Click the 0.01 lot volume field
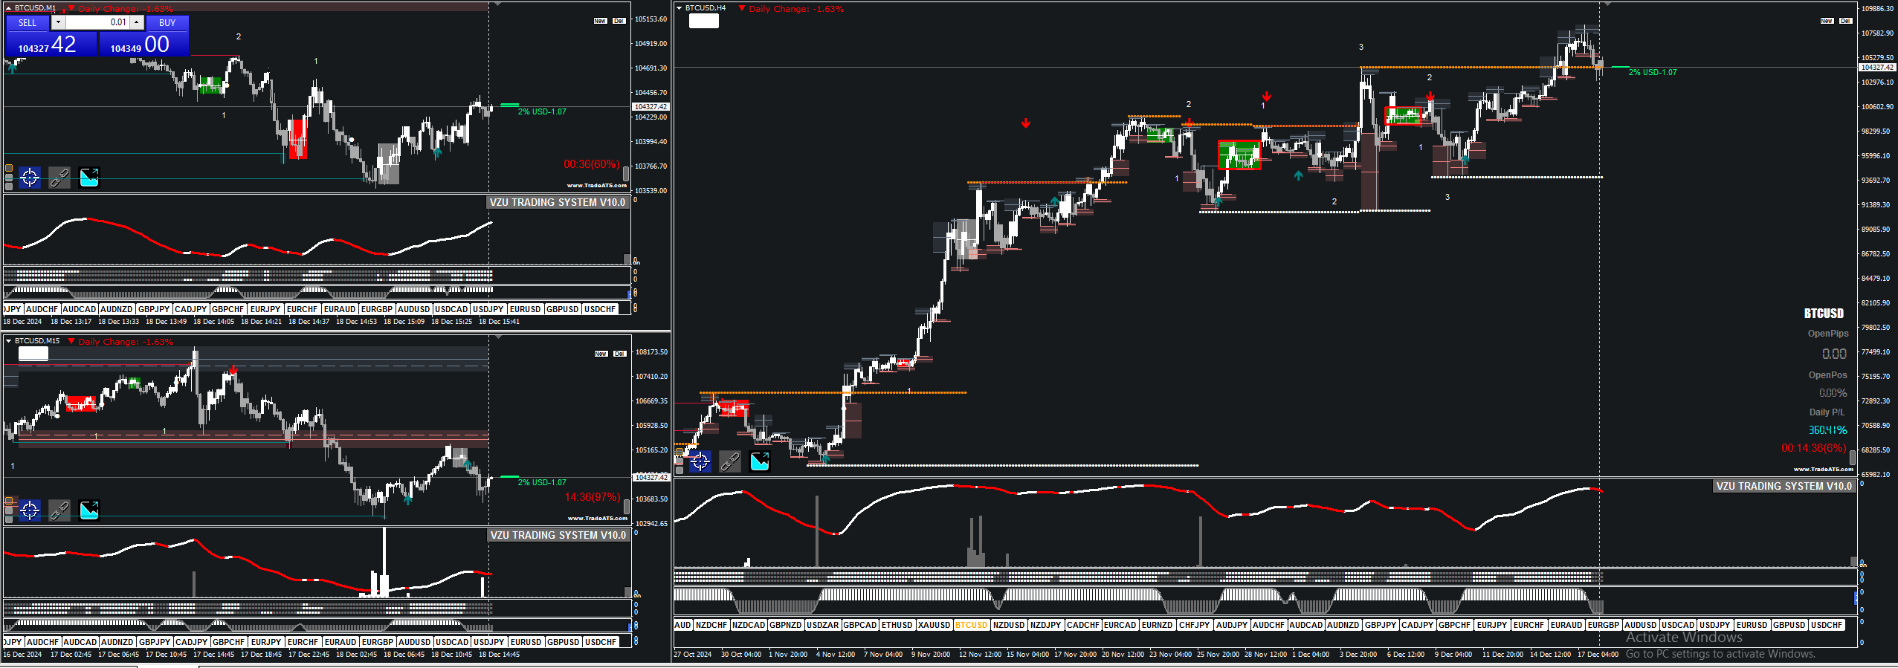The width and height of the screenshot is (1898, 668). [97, 22]
